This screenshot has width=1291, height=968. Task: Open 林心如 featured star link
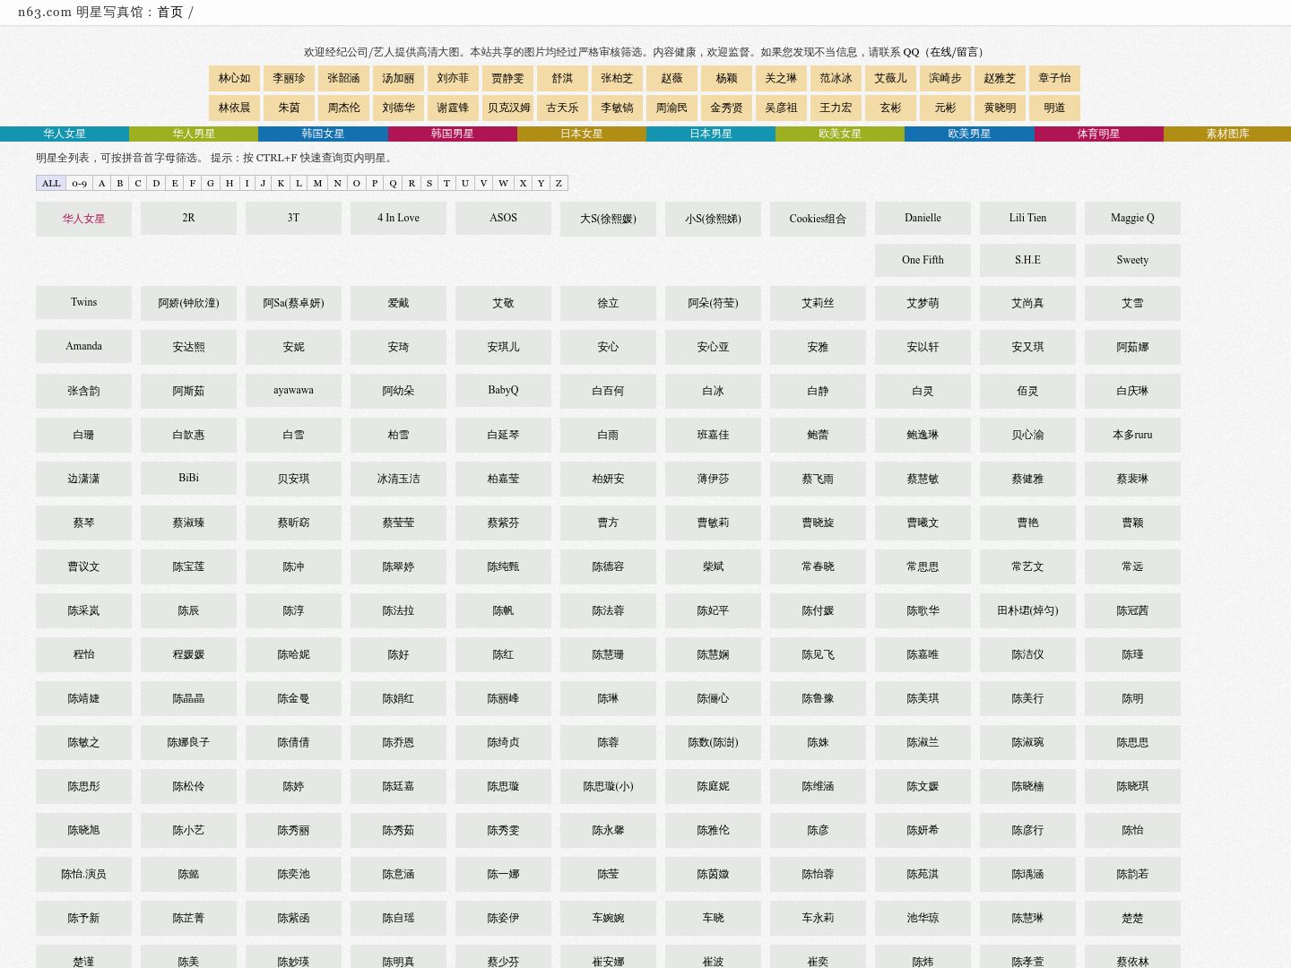(235, 78)
